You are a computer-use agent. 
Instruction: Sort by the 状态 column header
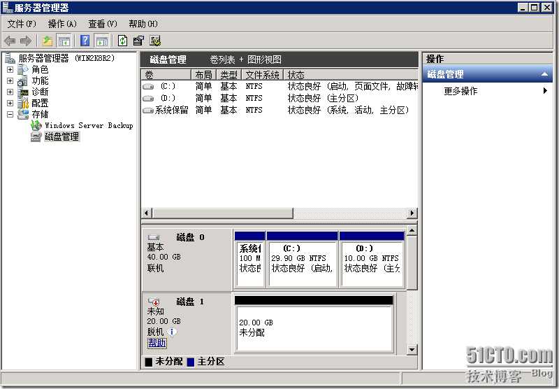click(351, 75)
